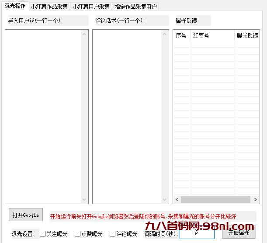Click left arrow of feedback table scrollbar
The image size is (267, 243).
pyautogui.click(x=177, y=200)
